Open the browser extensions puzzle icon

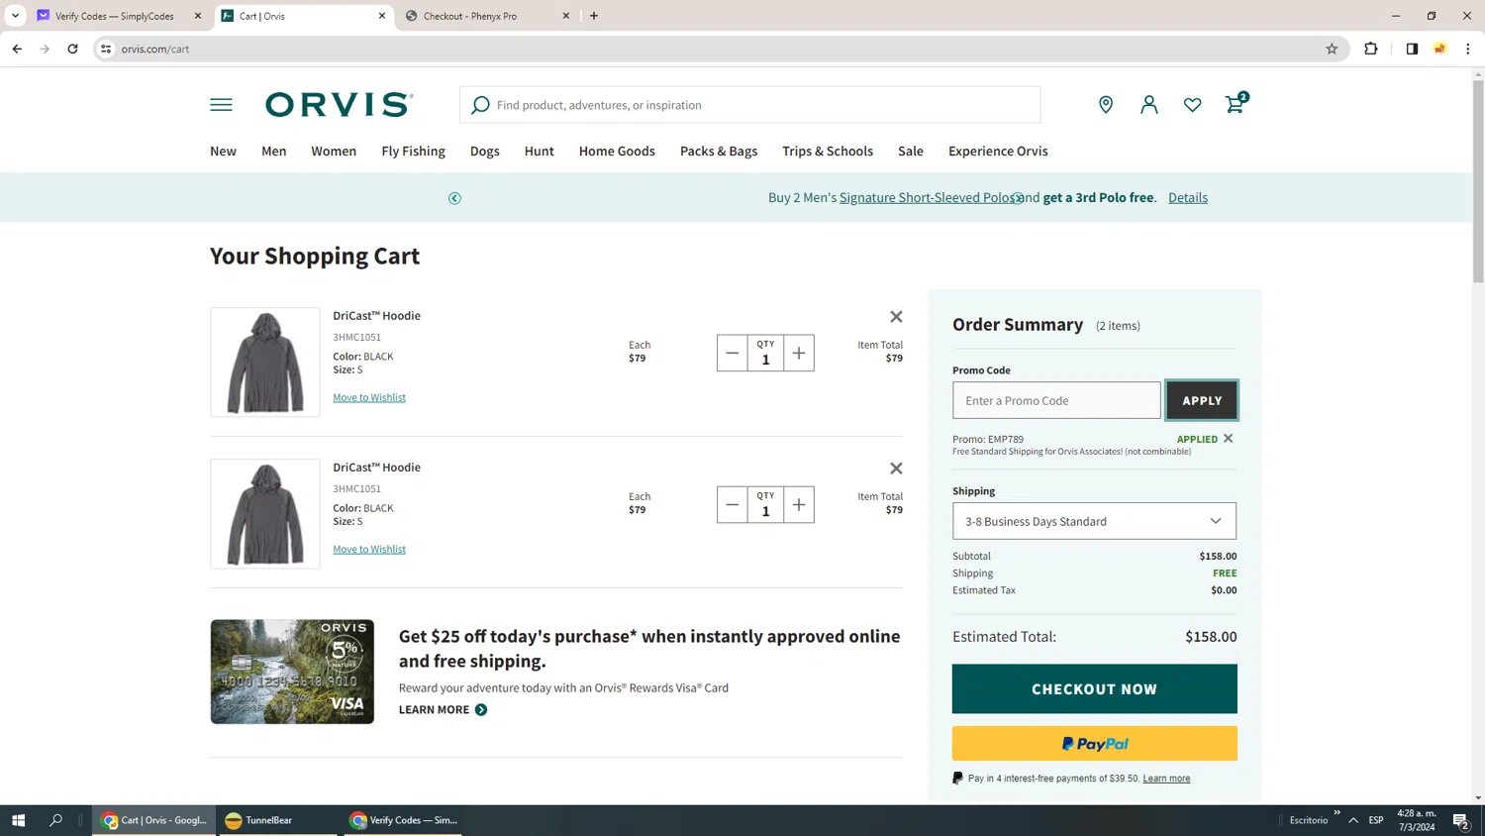click(1371, 49)
